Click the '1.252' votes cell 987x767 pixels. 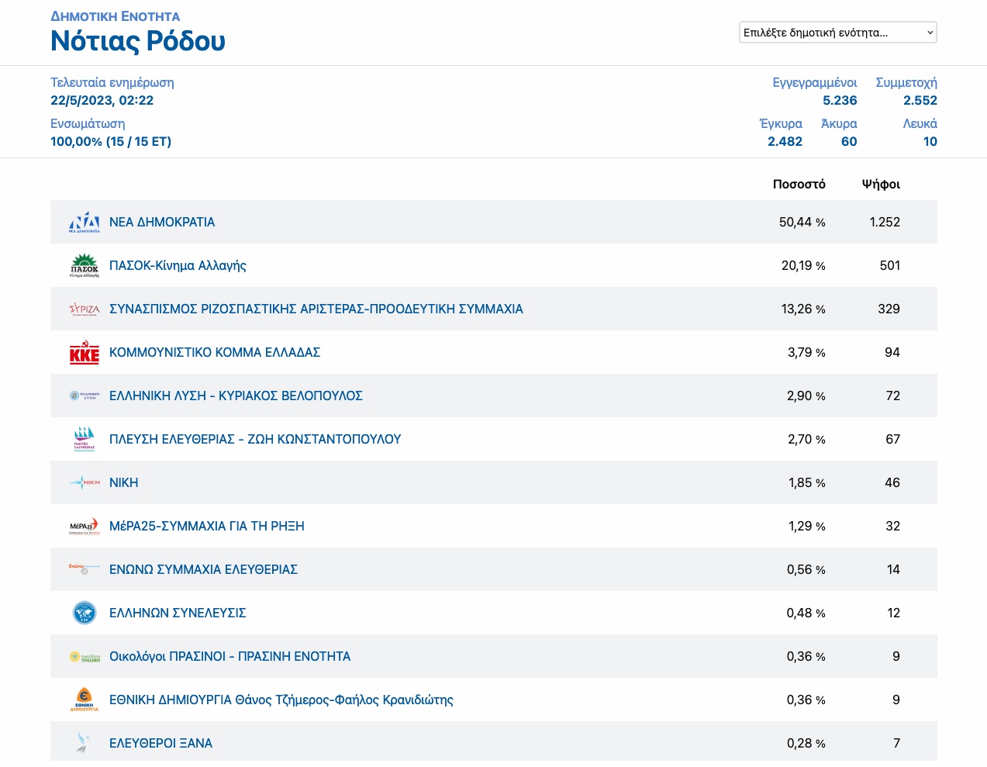coord(885,222)
